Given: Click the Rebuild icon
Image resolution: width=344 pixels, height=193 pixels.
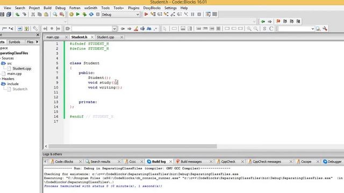Looking at the screenshot, I should [91, 14].
